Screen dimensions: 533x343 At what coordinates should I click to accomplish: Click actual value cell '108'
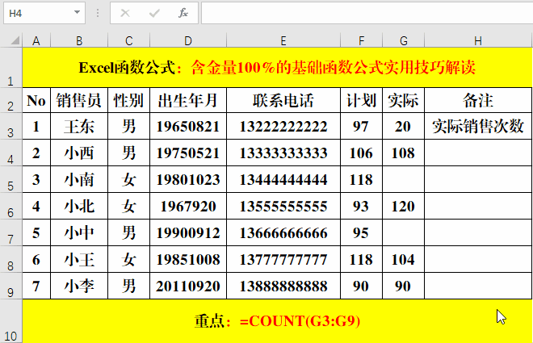click(x=404, y=153)
